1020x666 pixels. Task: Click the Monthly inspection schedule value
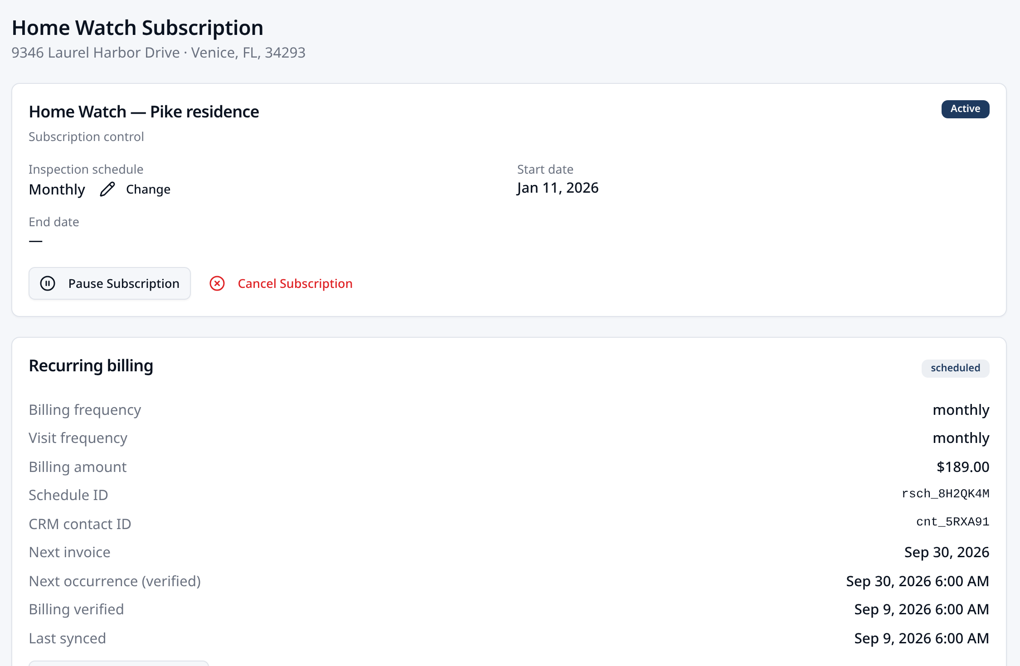(x=57, y=190)
